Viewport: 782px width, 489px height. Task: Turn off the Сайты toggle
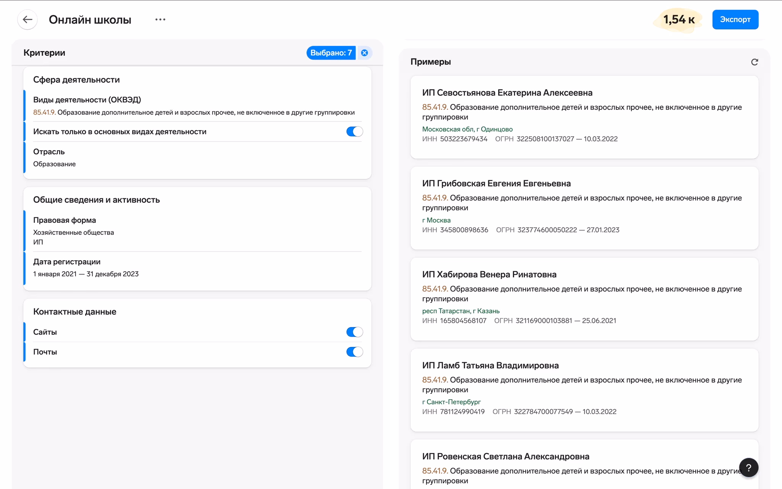click(354, 332)
